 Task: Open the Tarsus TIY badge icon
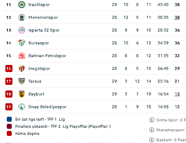click(22, 81)
